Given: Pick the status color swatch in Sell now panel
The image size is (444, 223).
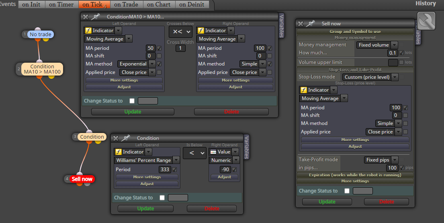Looking at the screenshot, I should [x=363, y=191].
